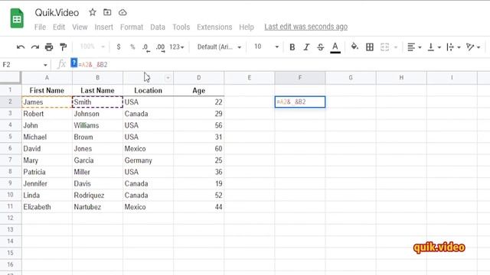490x275 pixels.
Task: Click the Google Sheets home logo
Action: [x=17, y=18]
